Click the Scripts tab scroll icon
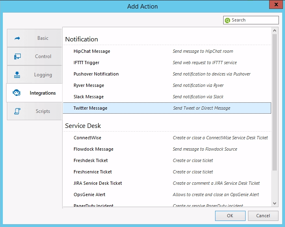 click(x=17, y=111)
